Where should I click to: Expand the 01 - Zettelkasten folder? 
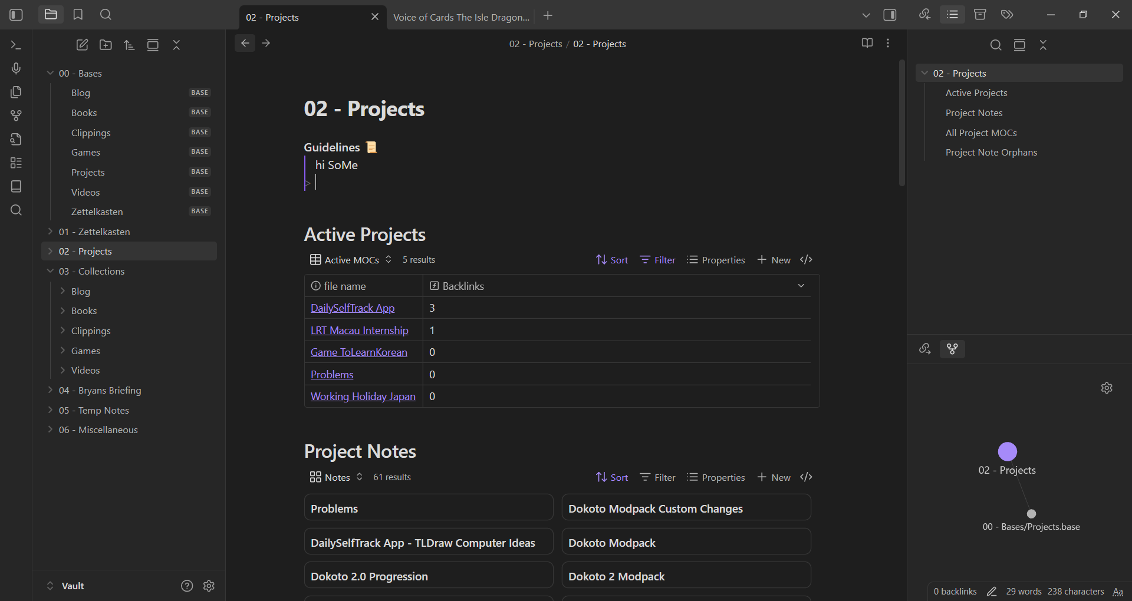coord(51,232)
